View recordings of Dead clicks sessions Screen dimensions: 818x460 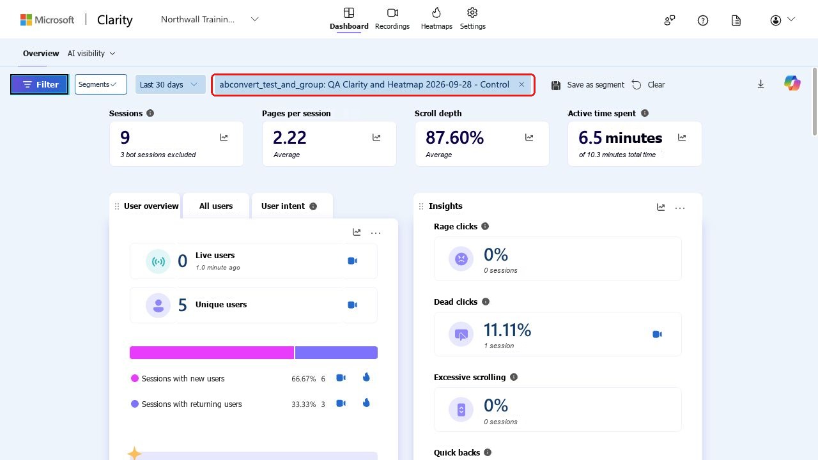pos(657,334)
